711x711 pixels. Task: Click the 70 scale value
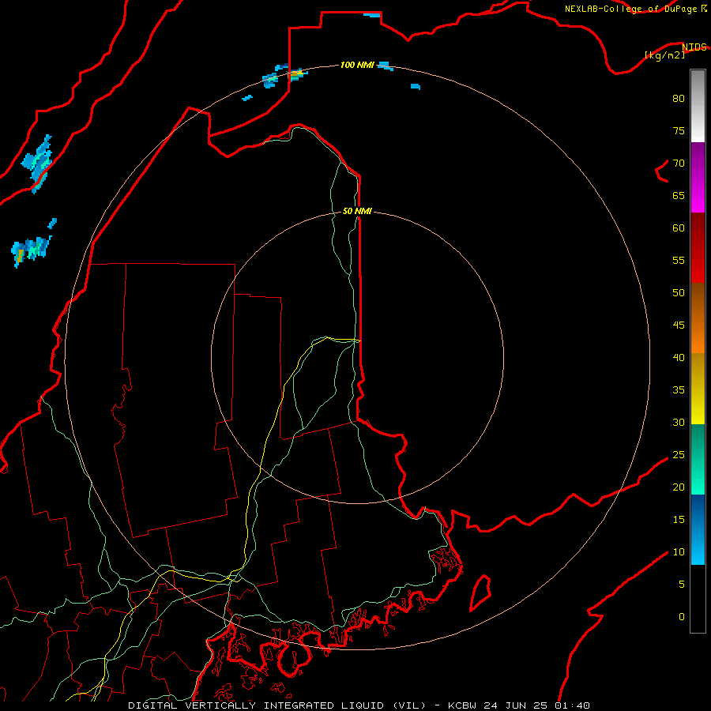(x=679, y=164)
